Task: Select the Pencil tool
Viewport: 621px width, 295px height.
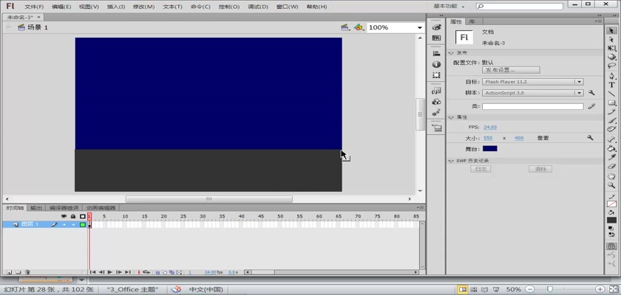Action: click(611, 112)
